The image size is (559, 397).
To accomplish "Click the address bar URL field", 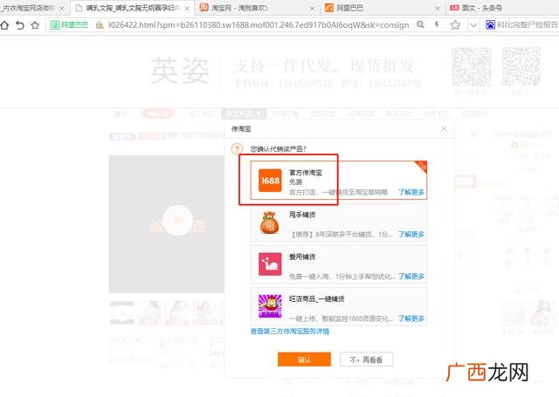I will [259, 25].
